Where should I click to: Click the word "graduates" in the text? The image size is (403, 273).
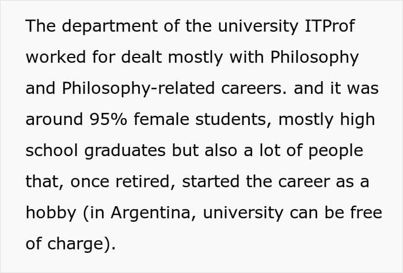(x=125, y=151)
